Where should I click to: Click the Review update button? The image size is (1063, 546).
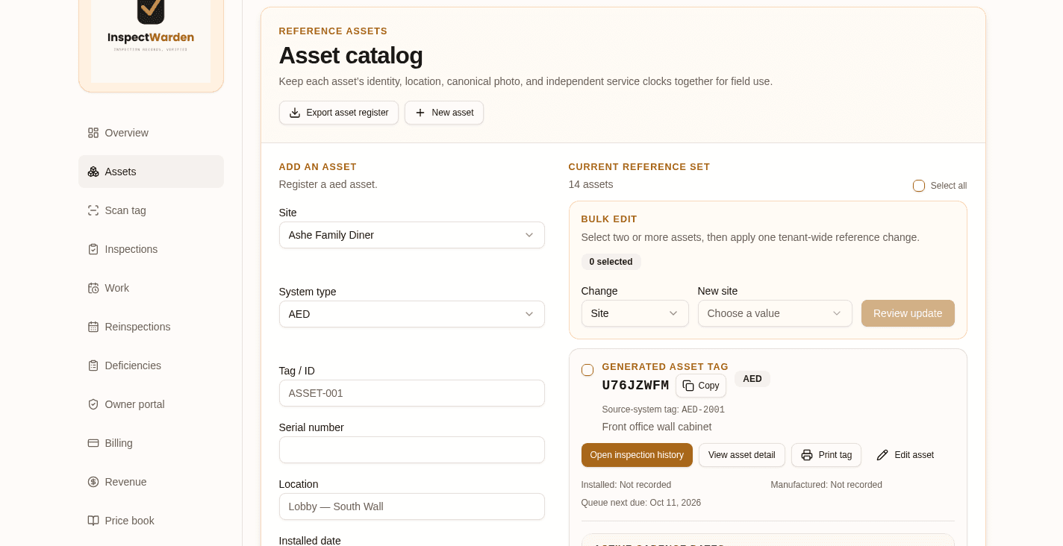tap(908, 313)
